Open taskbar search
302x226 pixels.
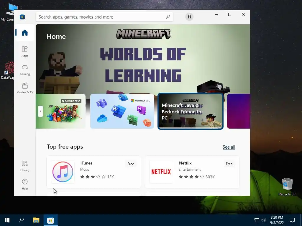[x=21, y=220]
